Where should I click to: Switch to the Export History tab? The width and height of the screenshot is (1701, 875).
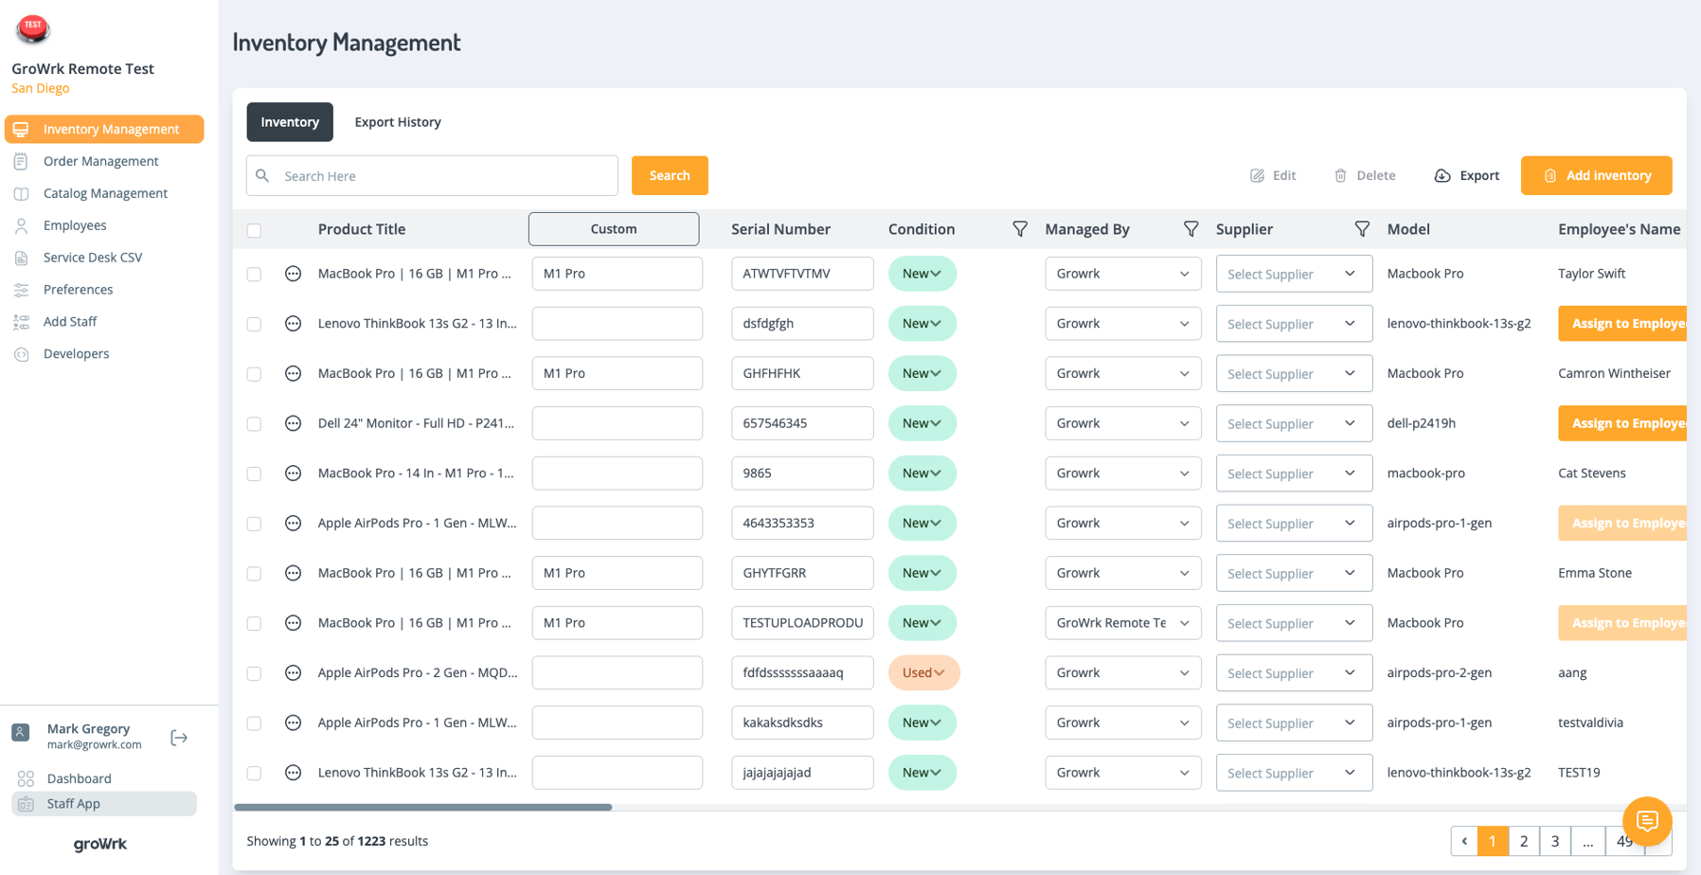click(397, 121)
